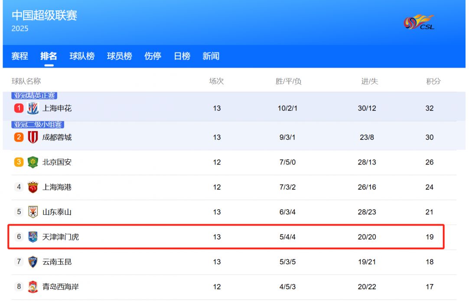The width and height of the screenshot is (469, 301).
Task: Click the orange rank 2 badge
Action: pos(19,137)
